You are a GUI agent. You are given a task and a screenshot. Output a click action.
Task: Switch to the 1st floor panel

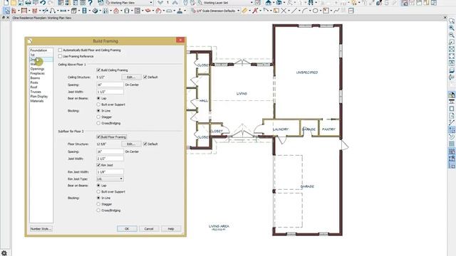[32, 55]
